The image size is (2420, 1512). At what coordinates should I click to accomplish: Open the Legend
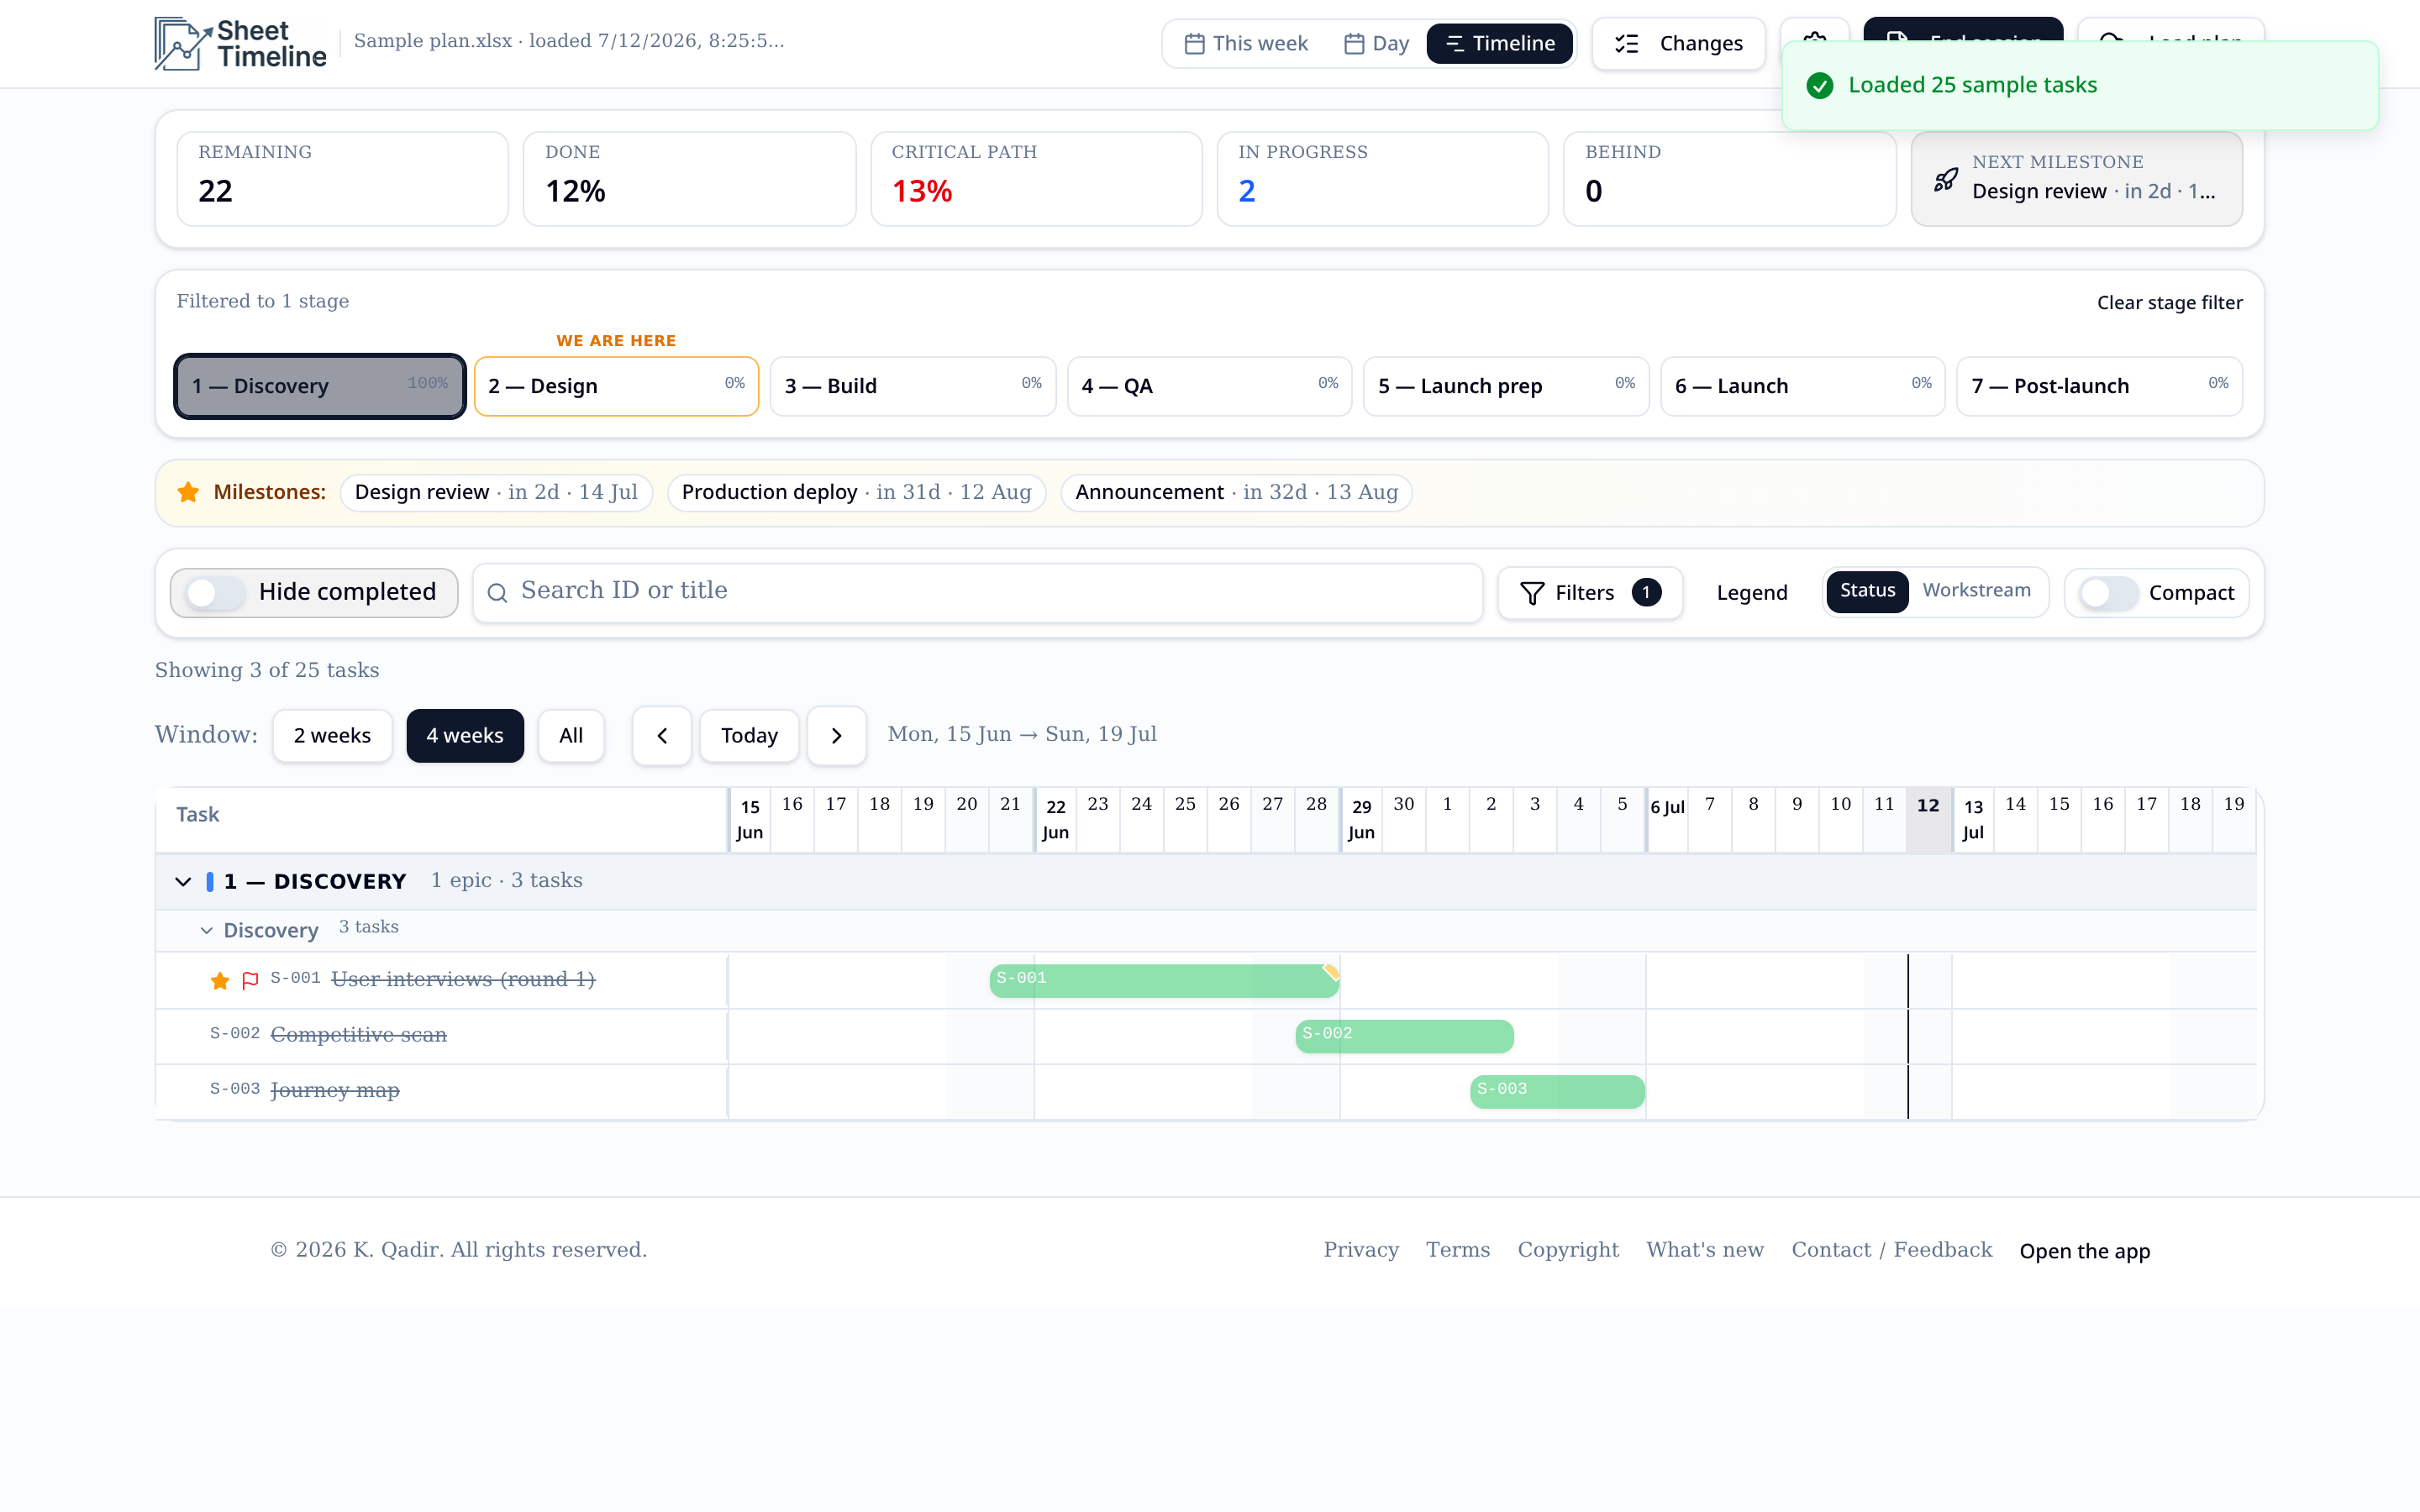point(1752,593)
